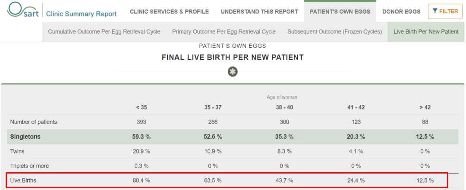Click the Triplets or more row label
This screenshot has width=466, height=190.
pyautogui.click(x=28, y=166)
